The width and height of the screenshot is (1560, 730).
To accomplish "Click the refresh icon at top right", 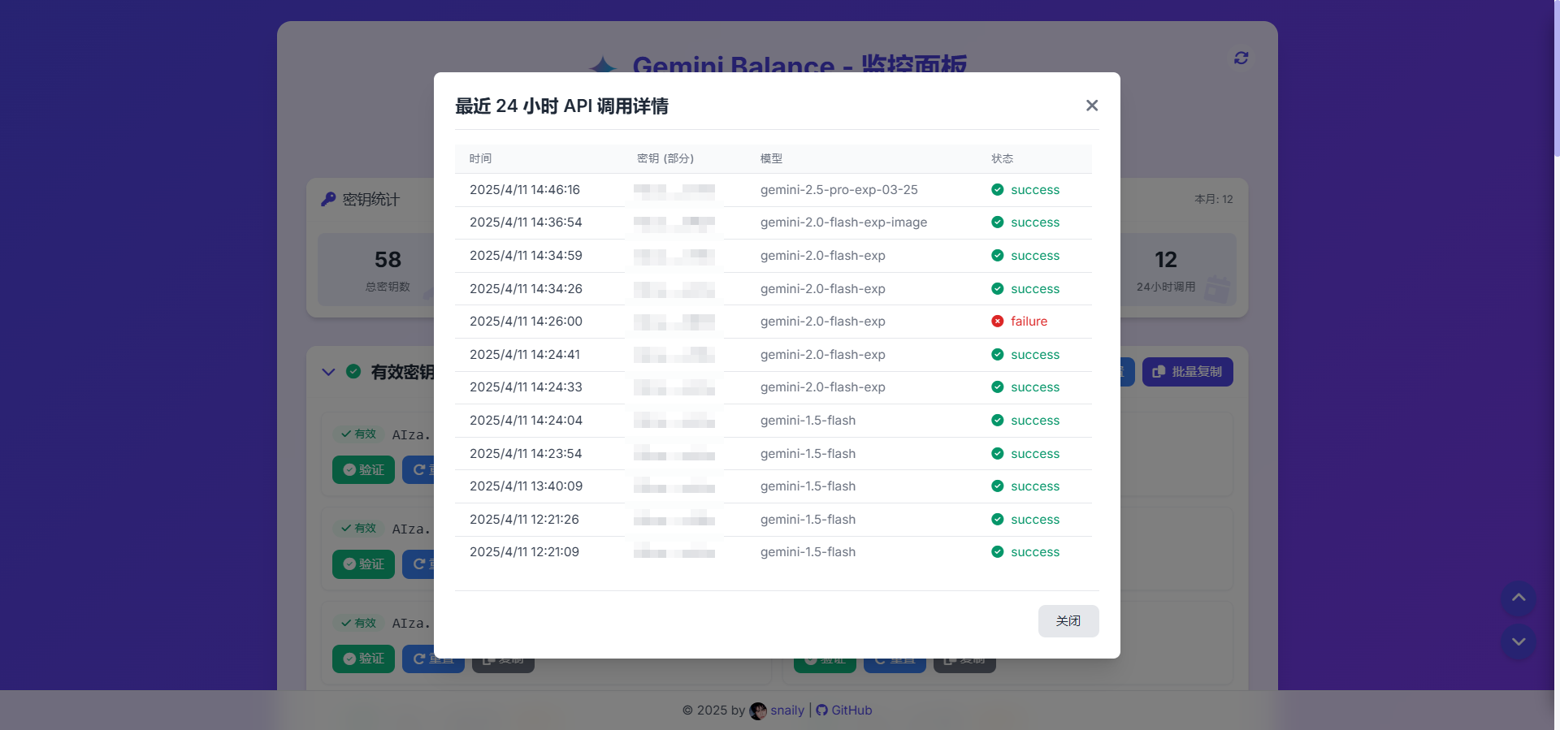I will click(x=1241, y=58).
